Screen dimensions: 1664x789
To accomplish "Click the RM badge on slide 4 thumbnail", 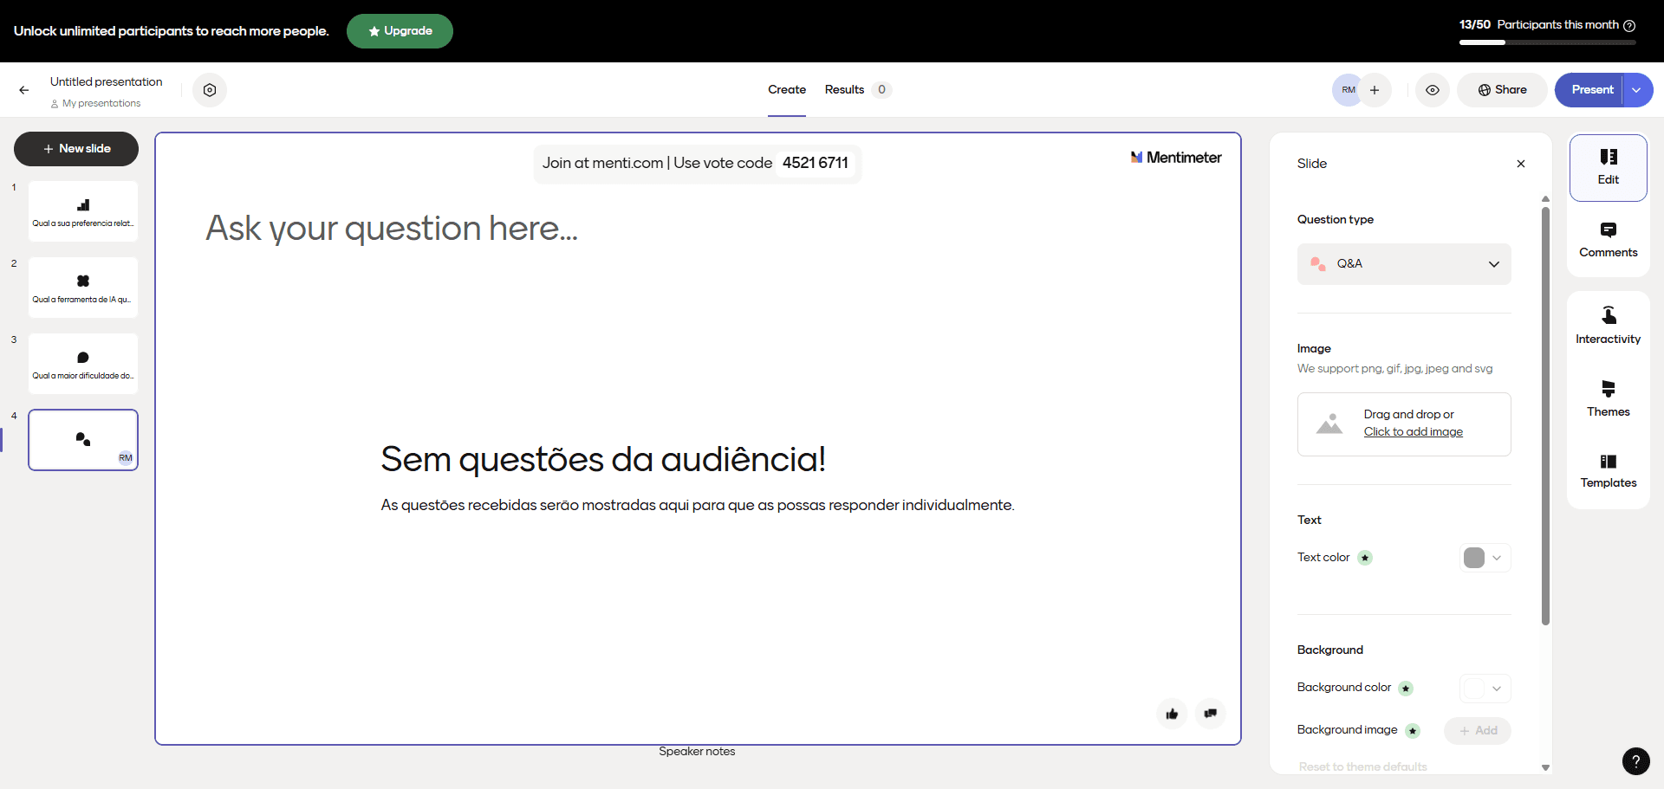I will [126, 457].
